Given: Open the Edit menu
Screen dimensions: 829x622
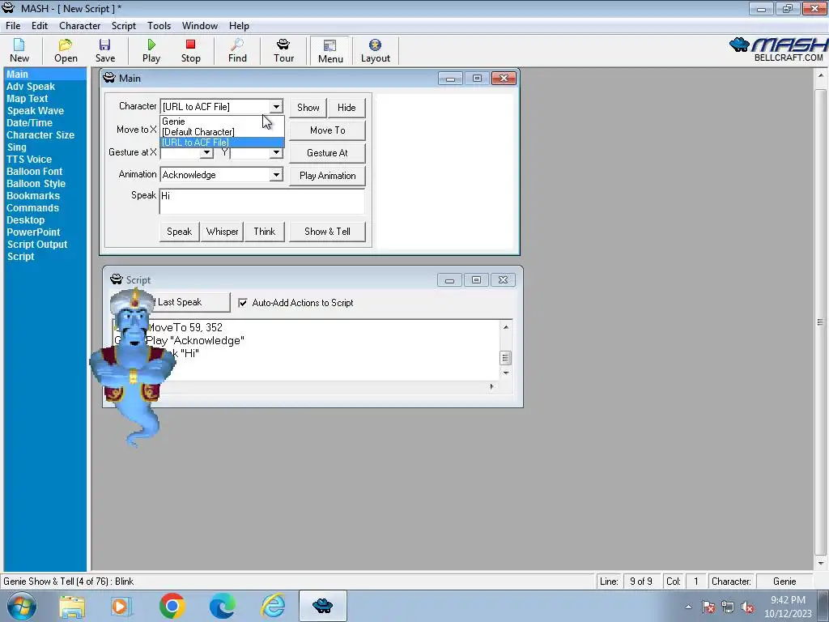Looking at the screenshot, I should [40, 25].
